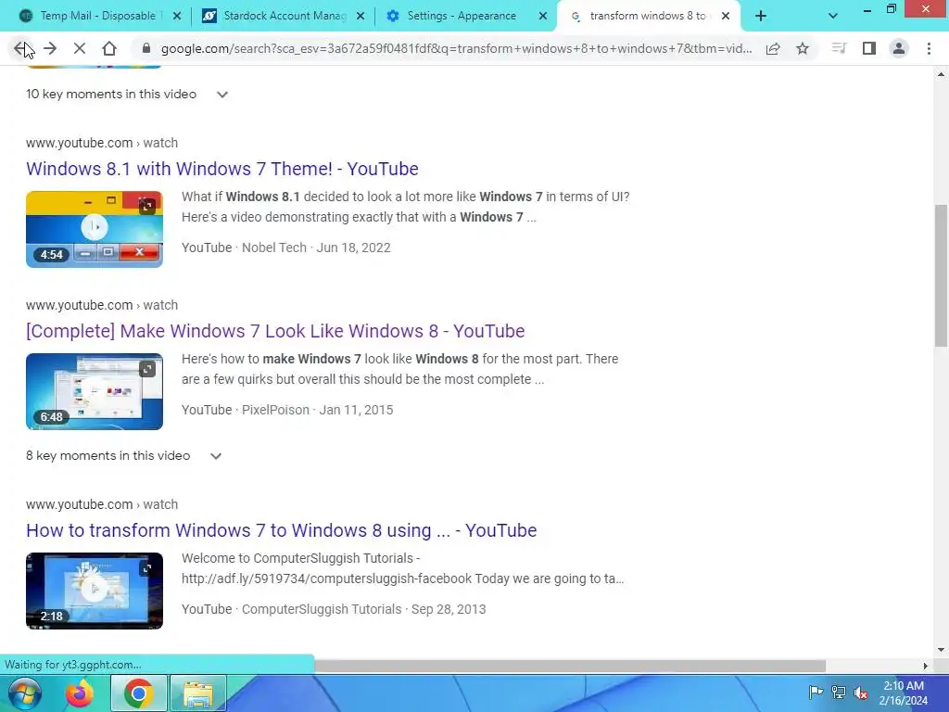Image resolution: width=949 pixels, height=712 pixels.
Task: Expand 10 key moments in this video
Action: [x=127, y=95]
